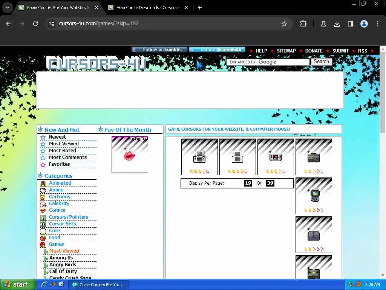
Task: Open the Cursor Sets category
Action: (x=62, y=224)
